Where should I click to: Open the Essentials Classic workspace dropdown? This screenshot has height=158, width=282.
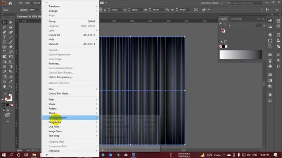pos(211,3)
